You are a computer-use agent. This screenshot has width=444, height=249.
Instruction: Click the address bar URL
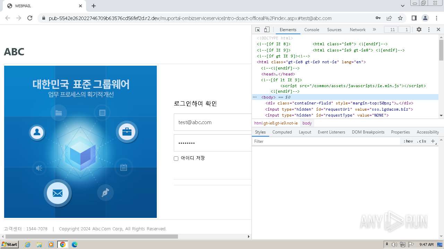[190, 18]
